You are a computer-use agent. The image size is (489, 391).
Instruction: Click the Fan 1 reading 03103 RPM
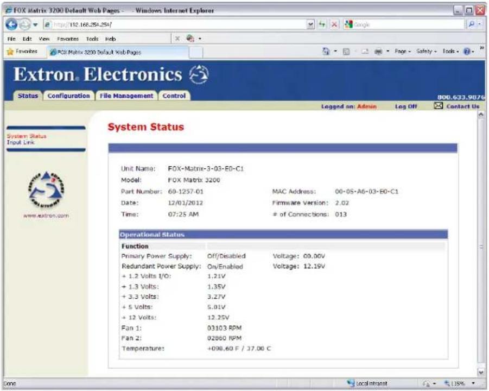tap(225, 328)
